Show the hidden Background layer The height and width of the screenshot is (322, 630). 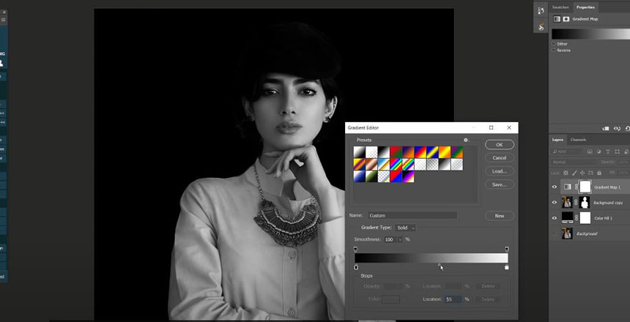(555, 233)
